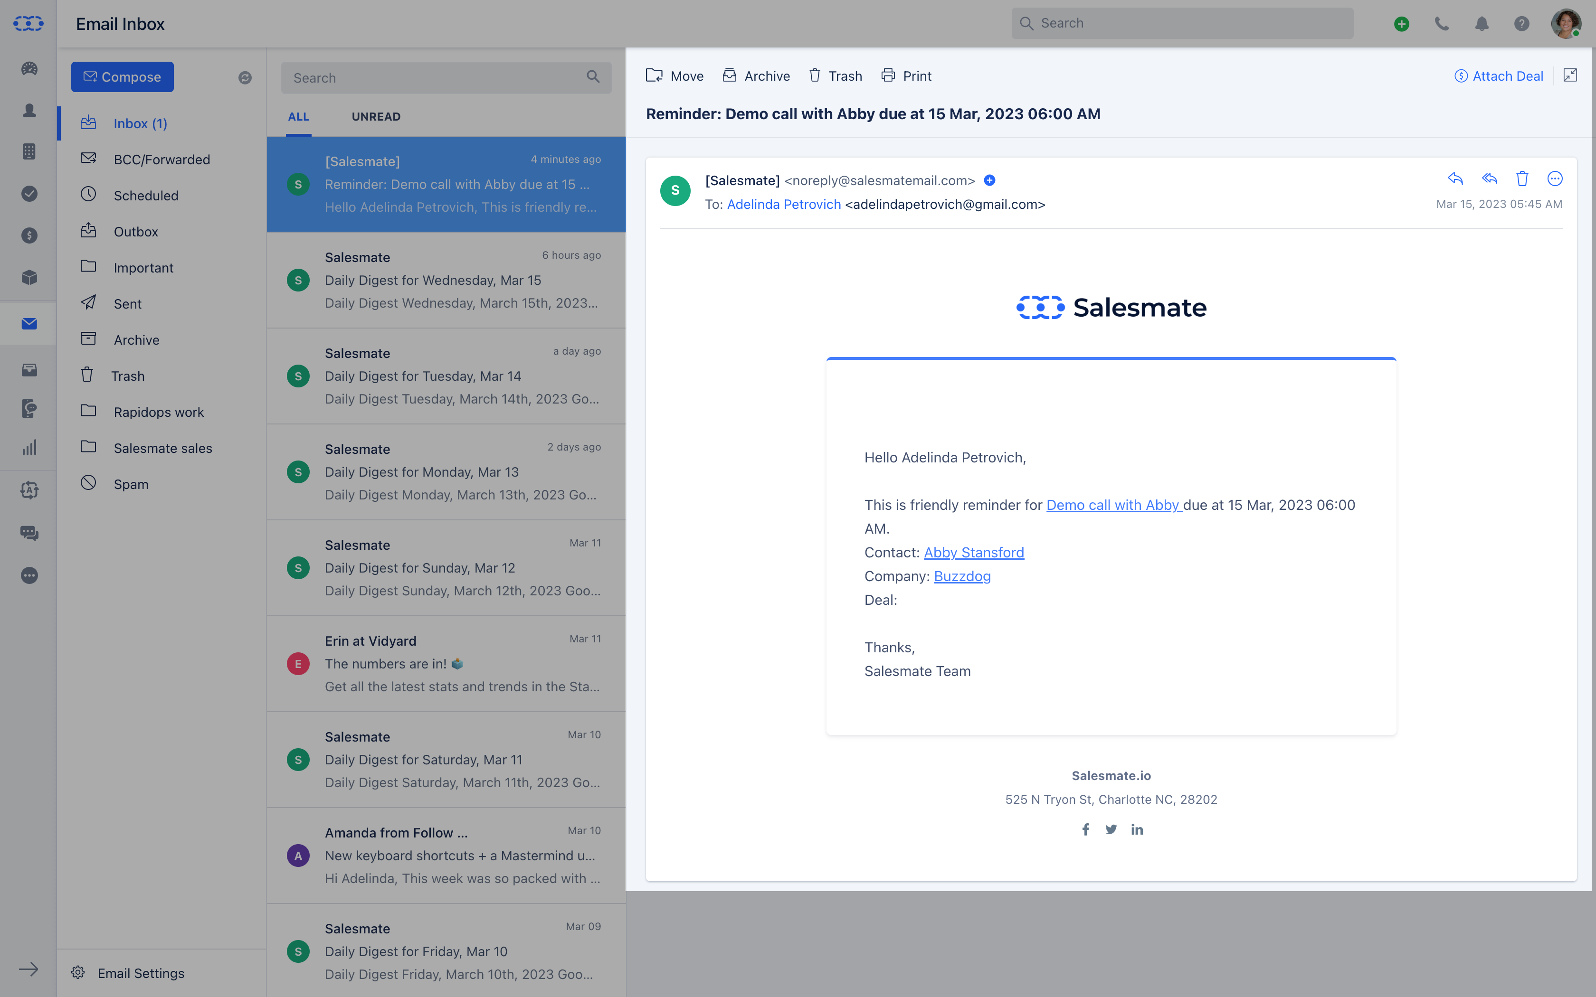Open the Team Inbox tray icon
The width and height of the screenshot is (1596, 997).
[29, 369]
